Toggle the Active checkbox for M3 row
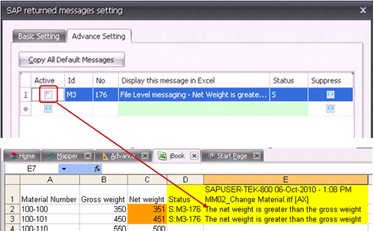This screenshot has width=374, height=231. click(x=48, y=94)
